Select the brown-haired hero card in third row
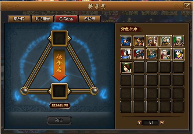Image resolution: width=193 pixels, height=134 pixels. tap(126, 67)
